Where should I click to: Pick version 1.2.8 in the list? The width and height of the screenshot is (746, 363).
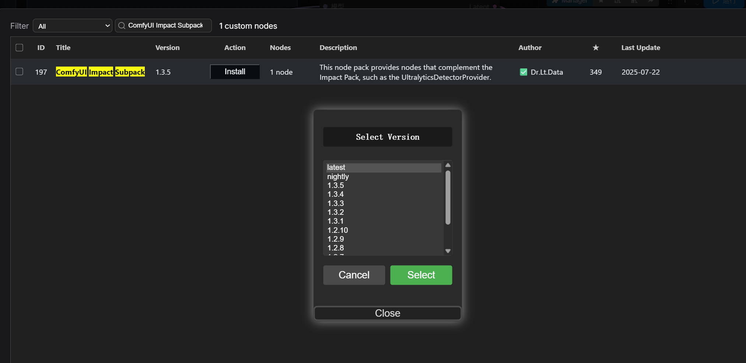point(383,248)
